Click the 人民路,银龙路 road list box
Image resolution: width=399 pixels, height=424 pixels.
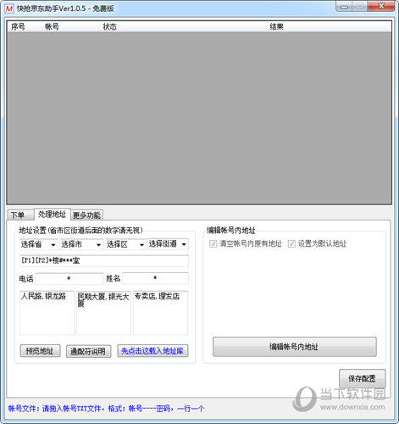[47, 313]
